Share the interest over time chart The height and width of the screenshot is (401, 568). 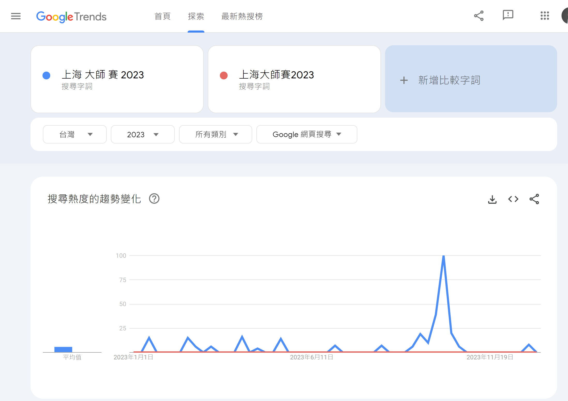[x=534, y=199]
